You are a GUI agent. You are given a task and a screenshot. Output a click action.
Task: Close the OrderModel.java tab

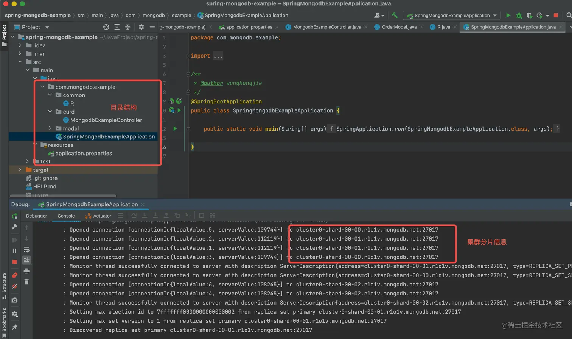tap(421, 27)
